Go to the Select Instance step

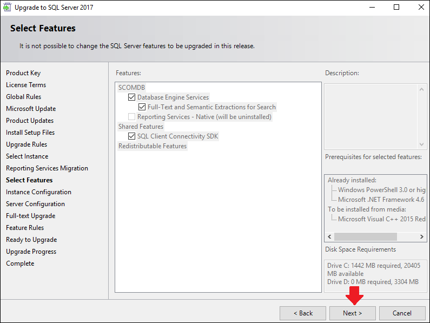27,156
